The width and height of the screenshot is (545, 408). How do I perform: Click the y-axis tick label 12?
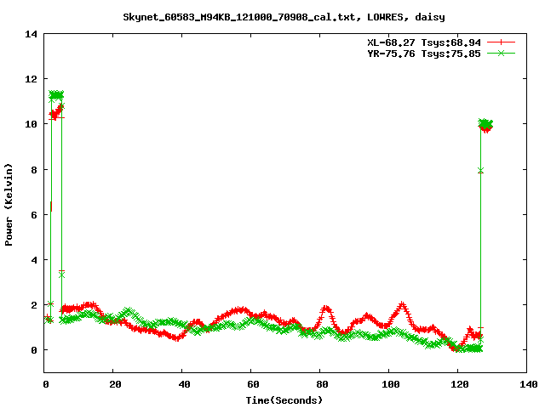(x=31, y=79)
